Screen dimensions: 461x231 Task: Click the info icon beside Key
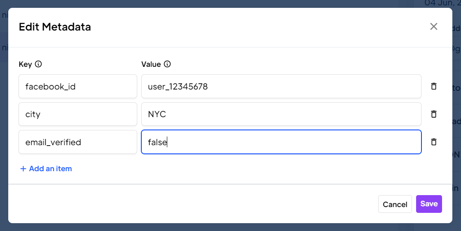point(38,64)
